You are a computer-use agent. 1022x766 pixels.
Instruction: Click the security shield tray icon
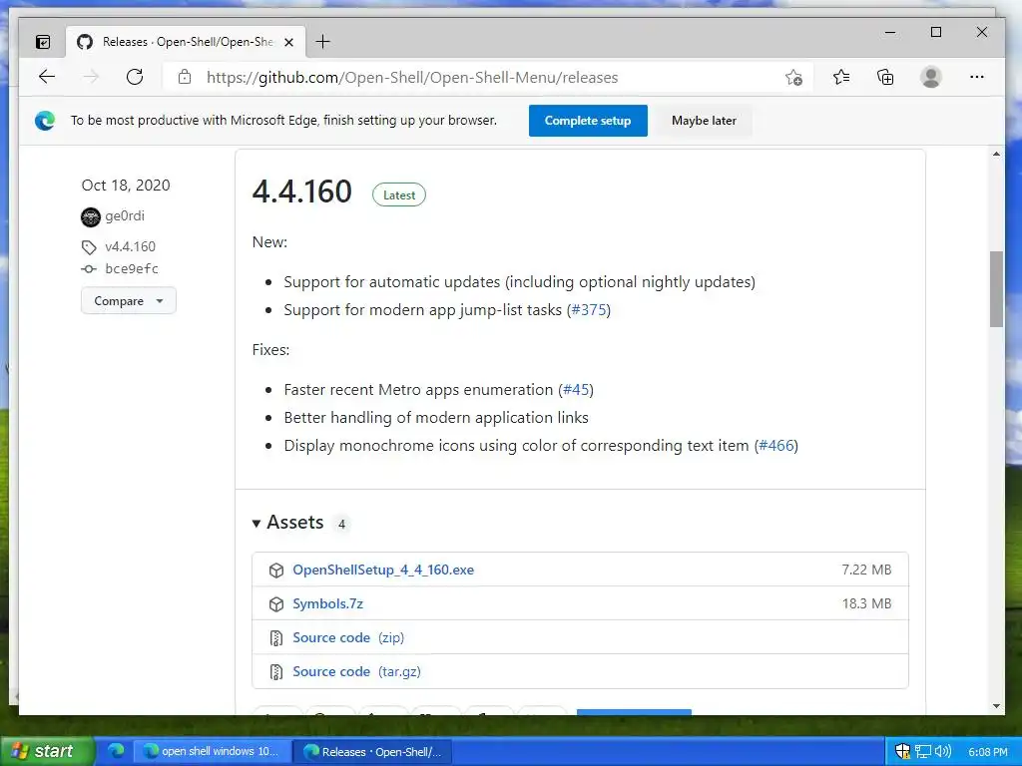(x=902, y=751)
